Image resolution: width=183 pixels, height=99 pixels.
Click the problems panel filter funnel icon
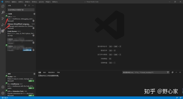pyautogui.click(x=168, y=72)
